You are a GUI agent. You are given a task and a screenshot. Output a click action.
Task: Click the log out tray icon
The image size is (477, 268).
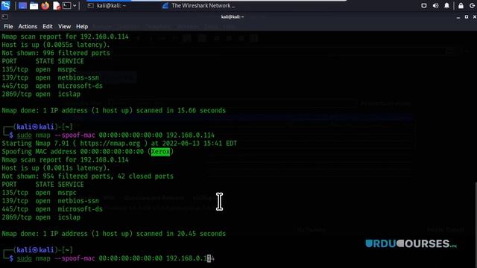pyautogui.click(x=472, y=5)
